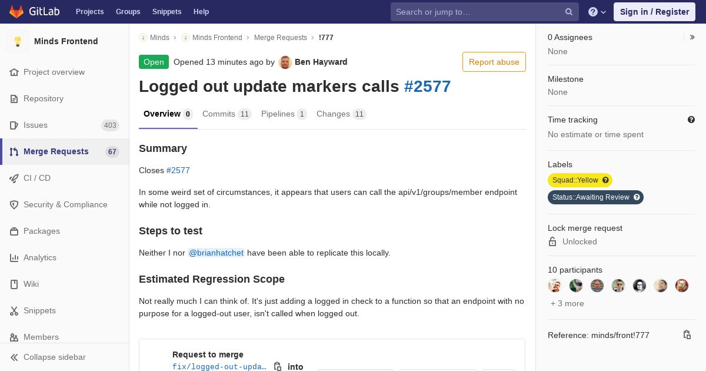Click the Minds Frontend project lightbulb avatar

18,41
